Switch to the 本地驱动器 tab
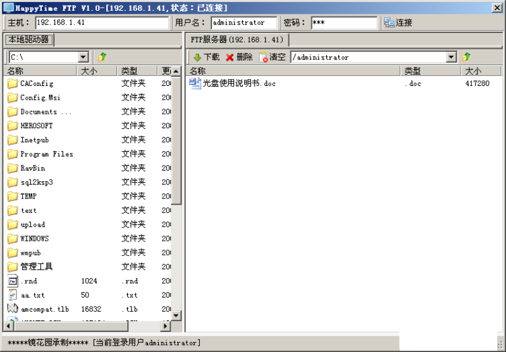The height and width of the screenshot is (352, 506). [x=29, y=40]
